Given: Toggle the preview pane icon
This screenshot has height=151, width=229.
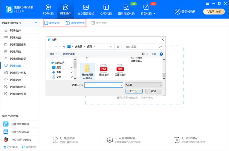Looking at the screenshot, I should click(154, 54).
